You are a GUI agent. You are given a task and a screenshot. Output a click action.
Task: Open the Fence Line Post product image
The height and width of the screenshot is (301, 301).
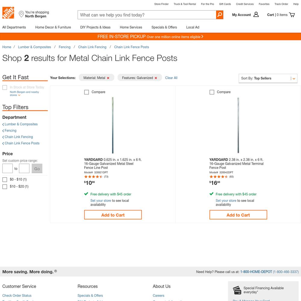113,125
